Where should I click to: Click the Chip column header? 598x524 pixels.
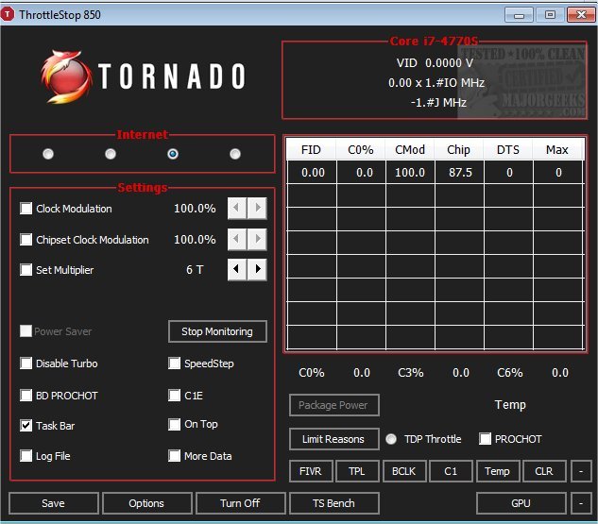point(459,149)
